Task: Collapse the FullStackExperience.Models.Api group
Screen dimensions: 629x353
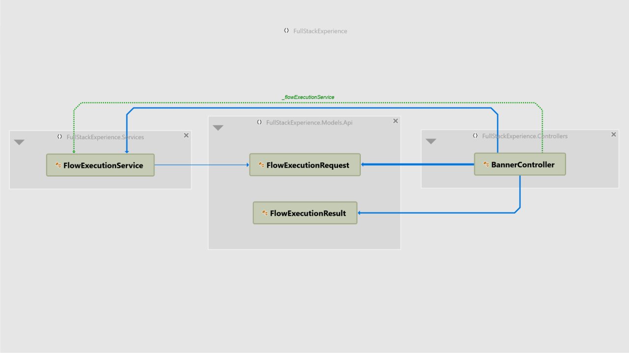Action: tap(218, 127)
